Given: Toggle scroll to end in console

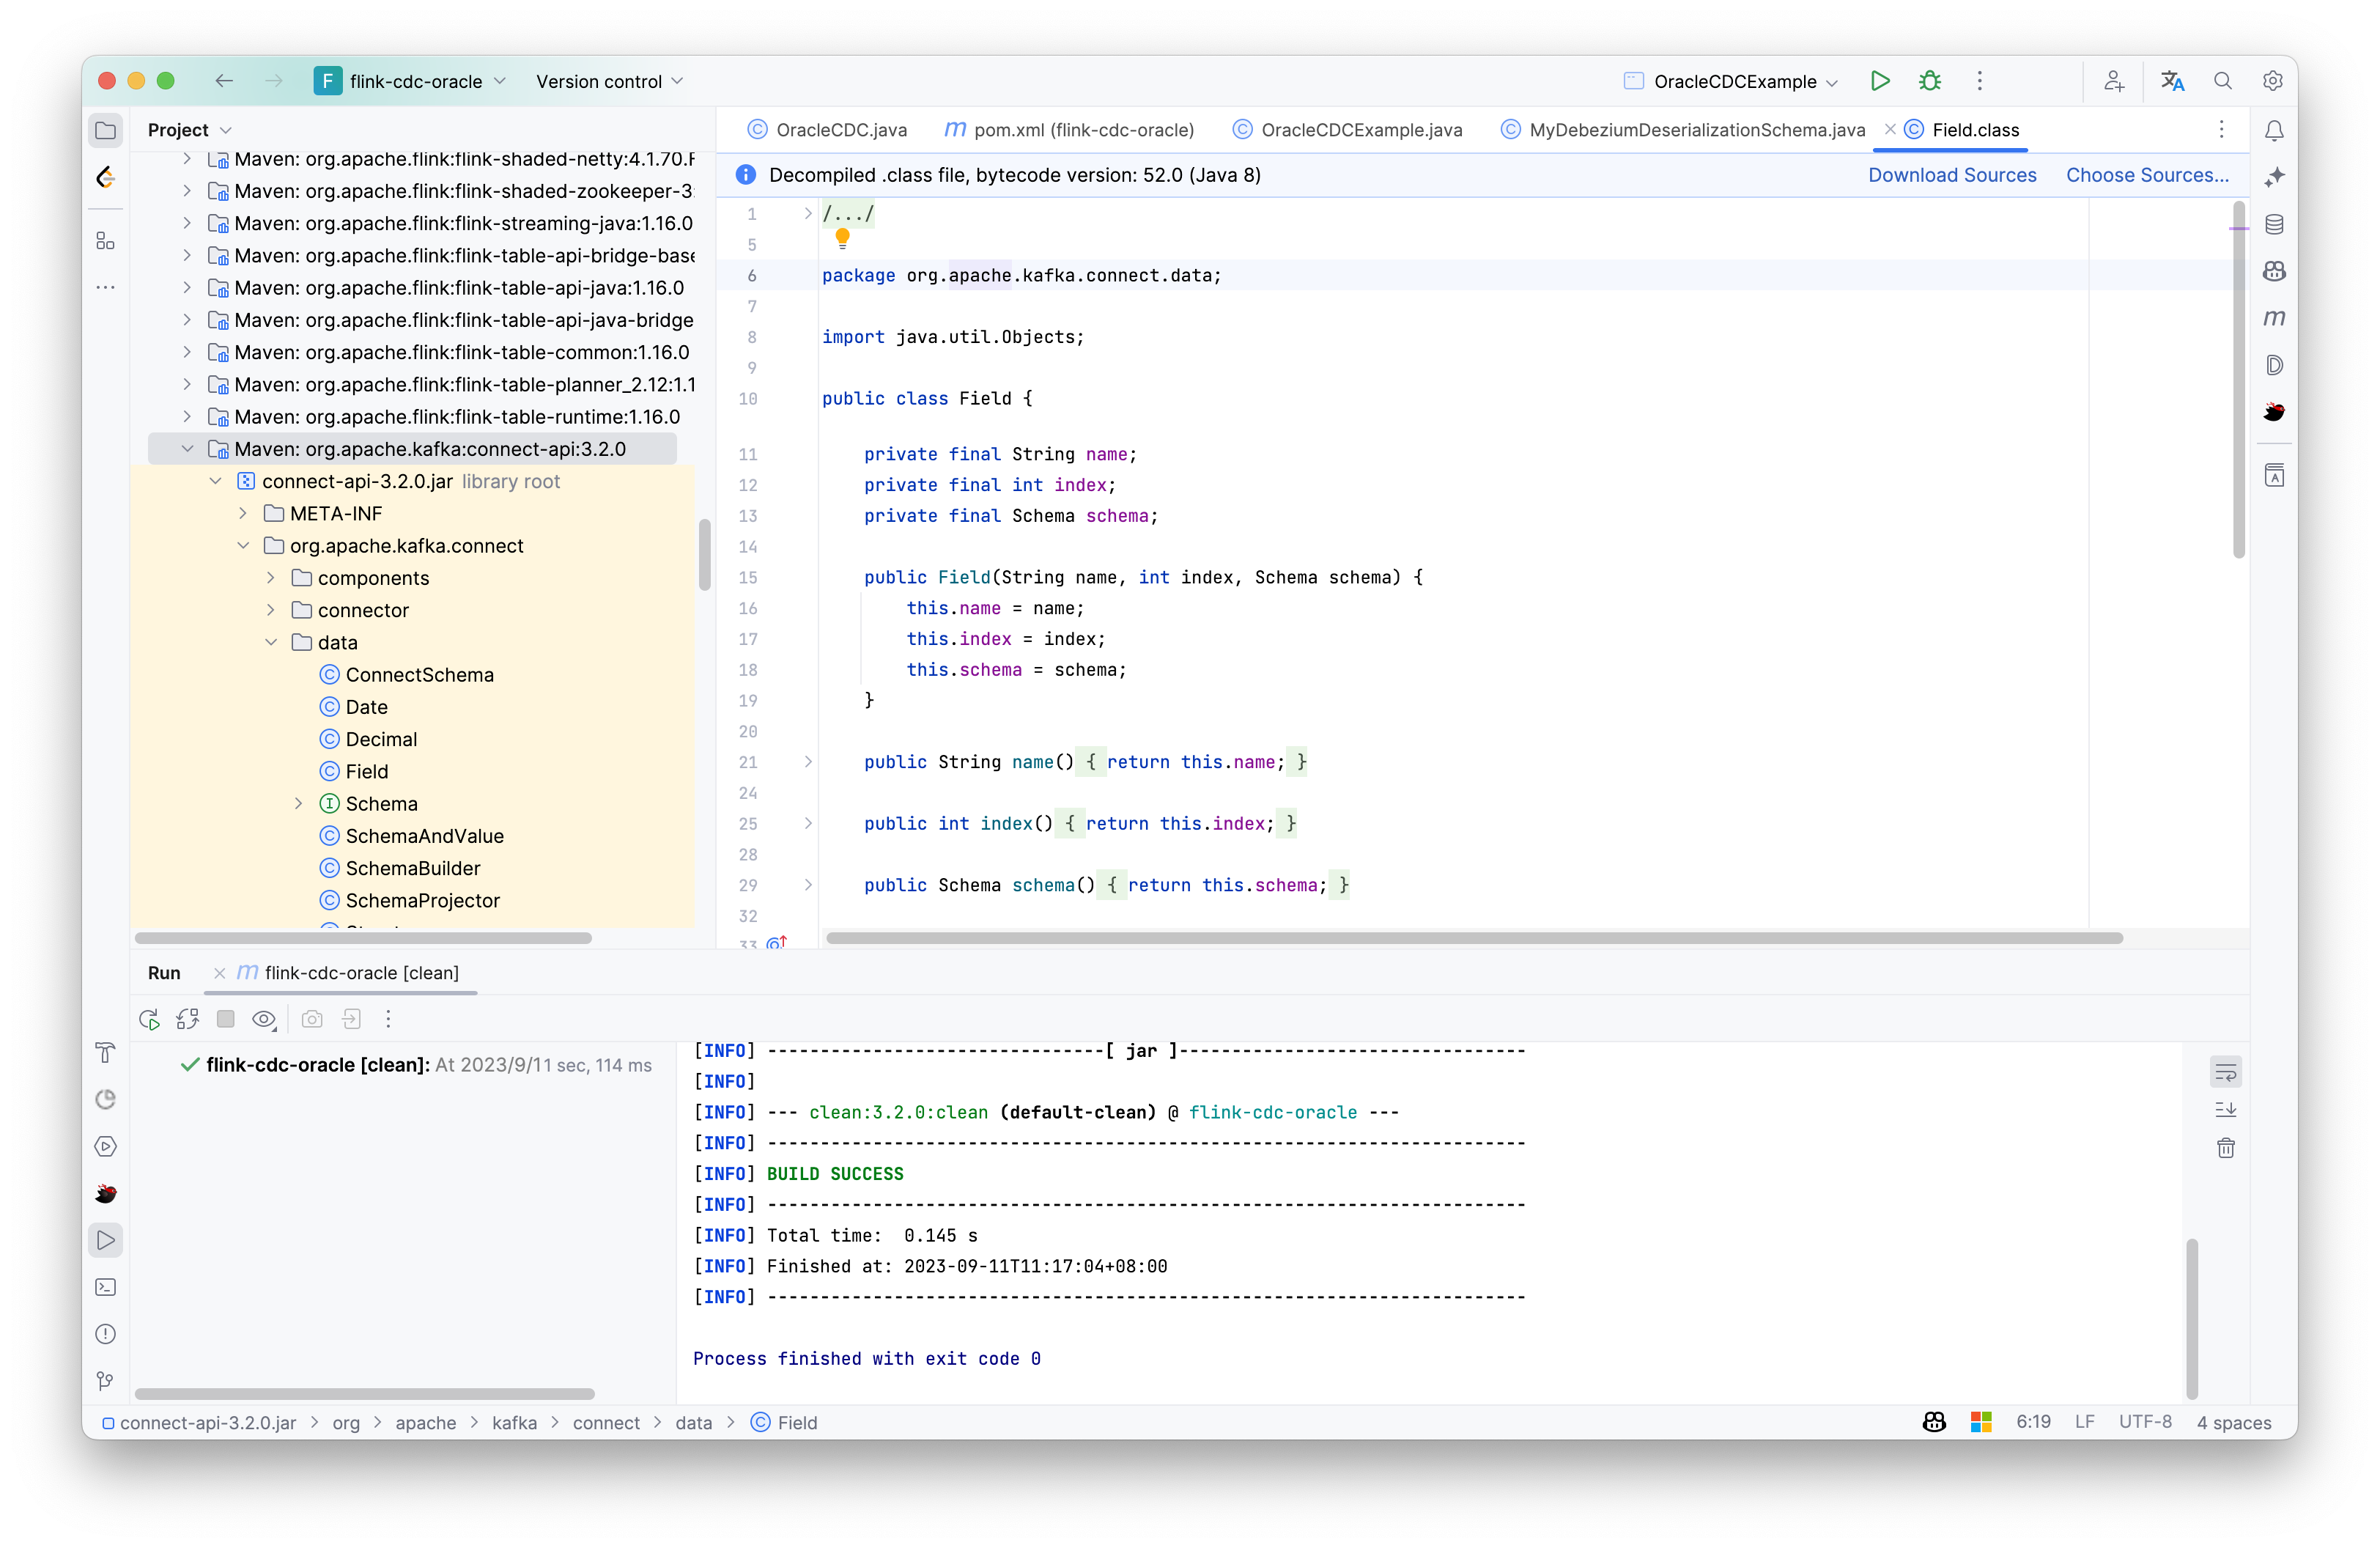Looking at the screenshot, I should click(2225, 1110).
